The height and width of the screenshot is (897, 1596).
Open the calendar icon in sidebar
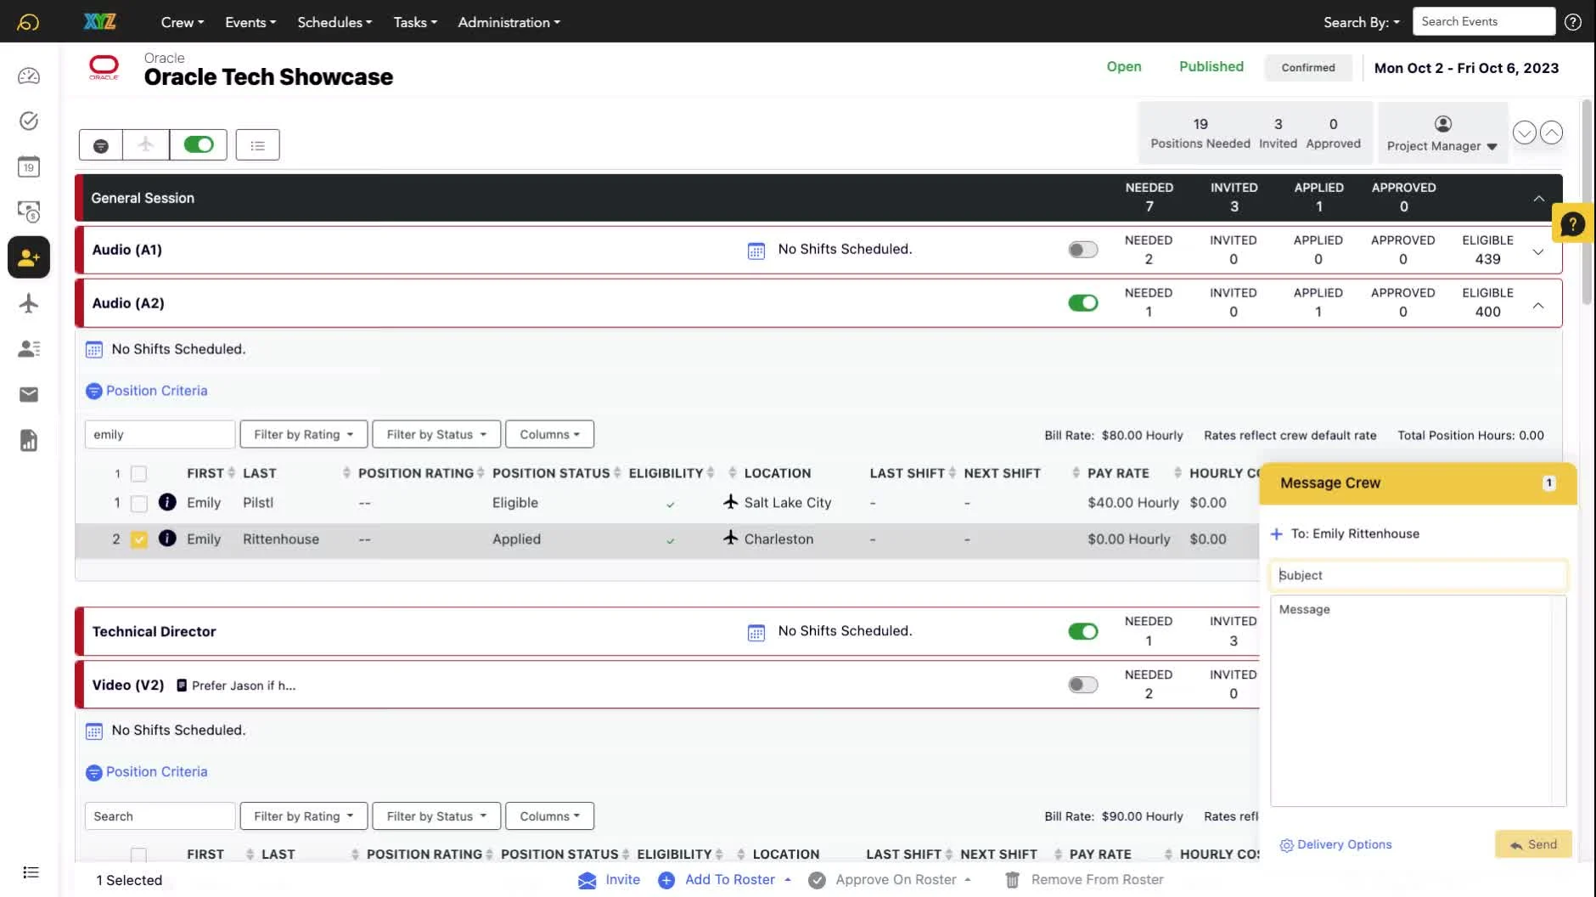[29, 166]
